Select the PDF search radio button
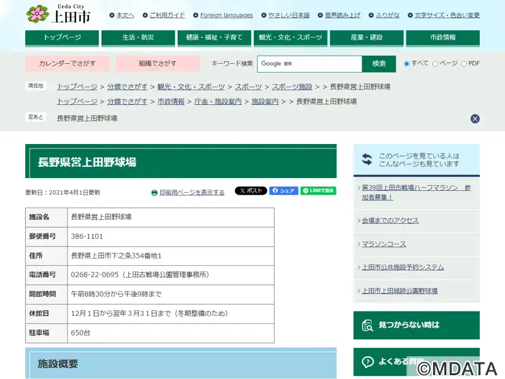The width and height of the screenshot is (505, 379). point(464,64)
